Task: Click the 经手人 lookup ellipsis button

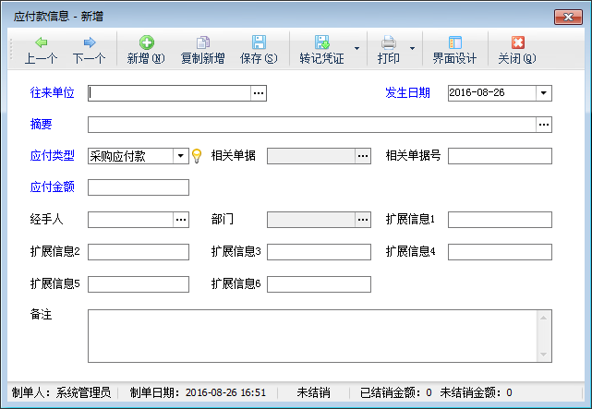Action: [181, 220]
